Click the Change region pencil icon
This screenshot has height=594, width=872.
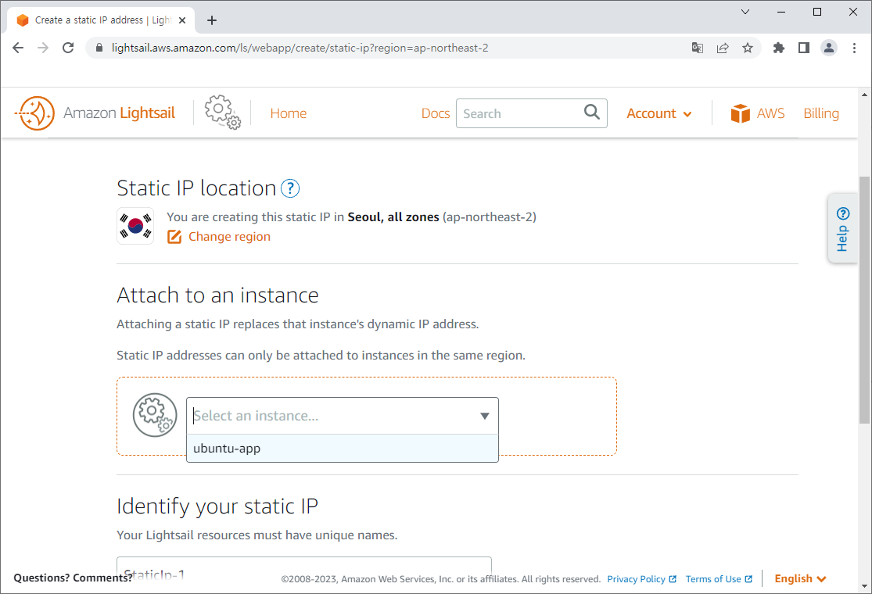(x=174, y=236)
